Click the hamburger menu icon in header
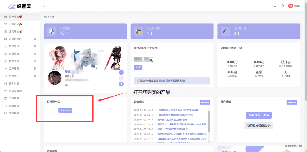The height and width of the screenshot is (152, 307). tap(44, 6)
